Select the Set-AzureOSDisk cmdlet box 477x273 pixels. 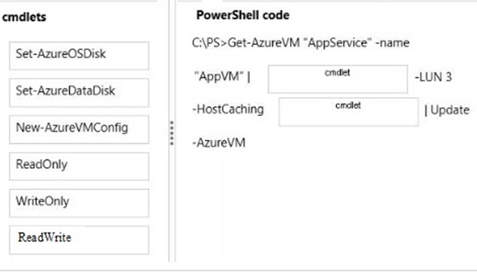pos(79,55)
